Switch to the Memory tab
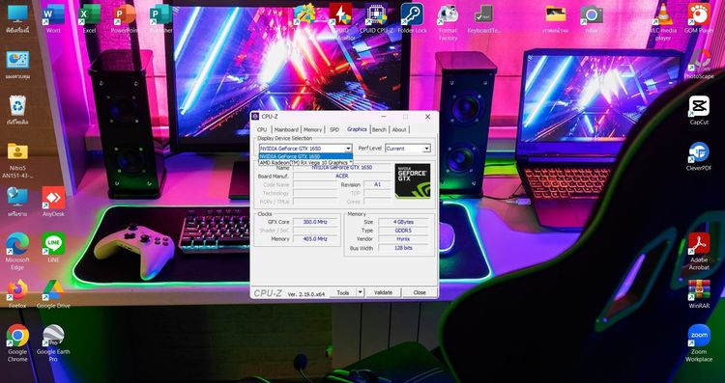 tap(312, 129)
